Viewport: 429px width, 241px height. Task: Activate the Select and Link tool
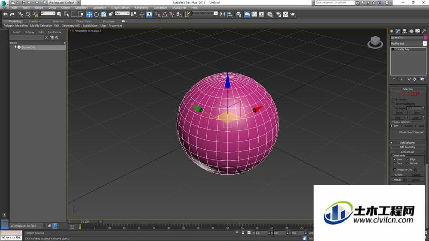21,14
